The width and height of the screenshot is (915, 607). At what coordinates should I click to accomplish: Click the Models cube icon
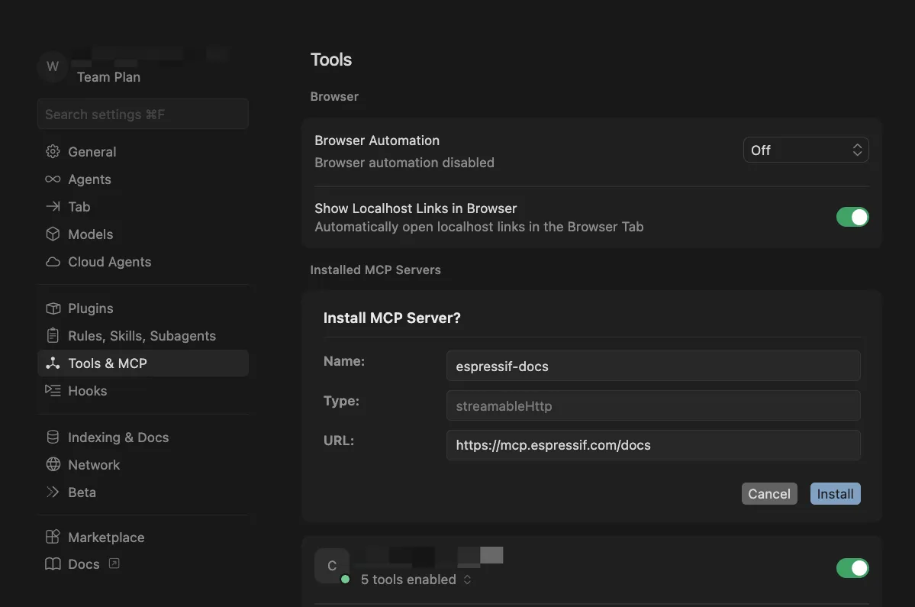click(x=53, y=234)
